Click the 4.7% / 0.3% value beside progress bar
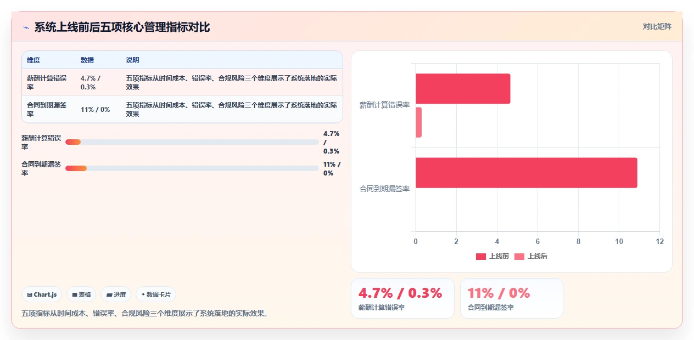Image resolution: width=694 pixels, height=340 pixels. (x=332, y=142)
